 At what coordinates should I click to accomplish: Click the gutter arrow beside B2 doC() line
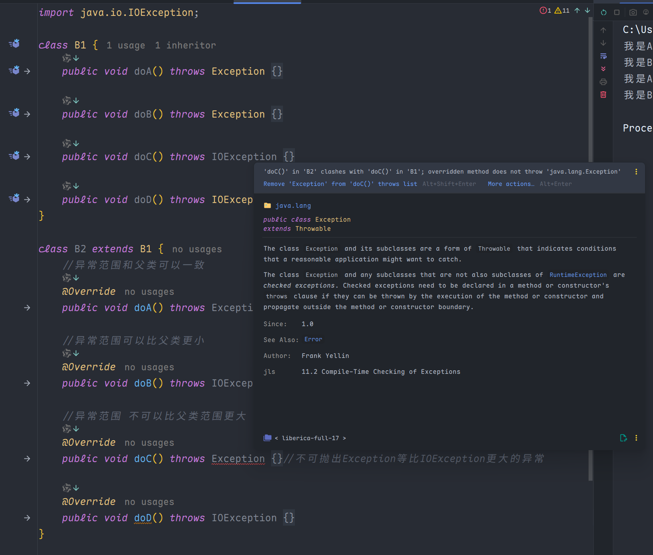click(x=27, y=458)
